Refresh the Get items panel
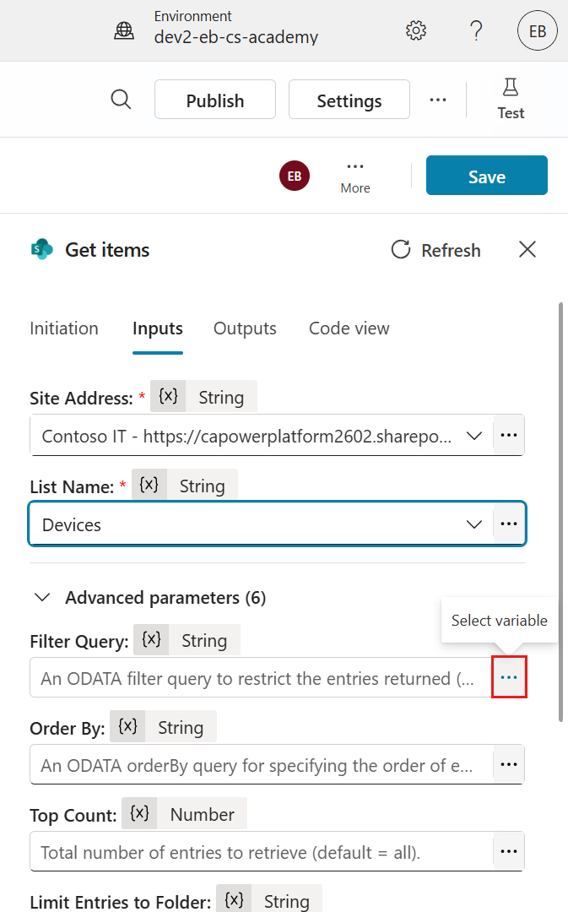 pyautogui.click(x=435, y=249)
